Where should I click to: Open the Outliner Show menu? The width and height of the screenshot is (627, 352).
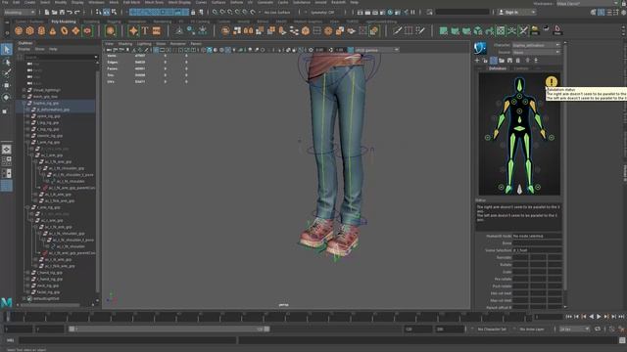(39, 49)
